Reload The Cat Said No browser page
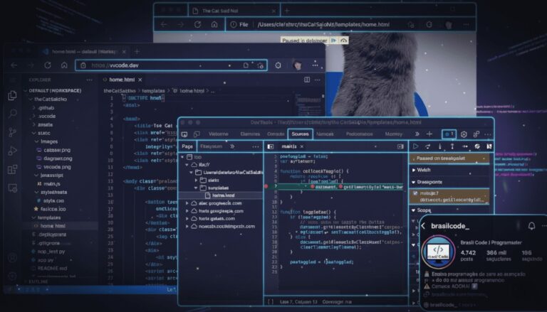547x312 pixels. 197,24
